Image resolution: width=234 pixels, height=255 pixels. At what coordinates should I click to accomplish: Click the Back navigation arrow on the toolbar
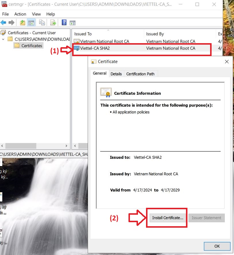click(x=3, y=22)
